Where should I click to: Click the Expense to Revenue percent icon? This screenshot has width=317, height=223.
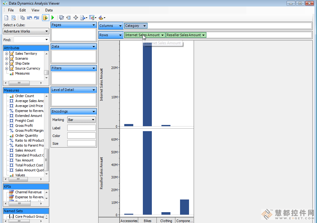(11, 111)
